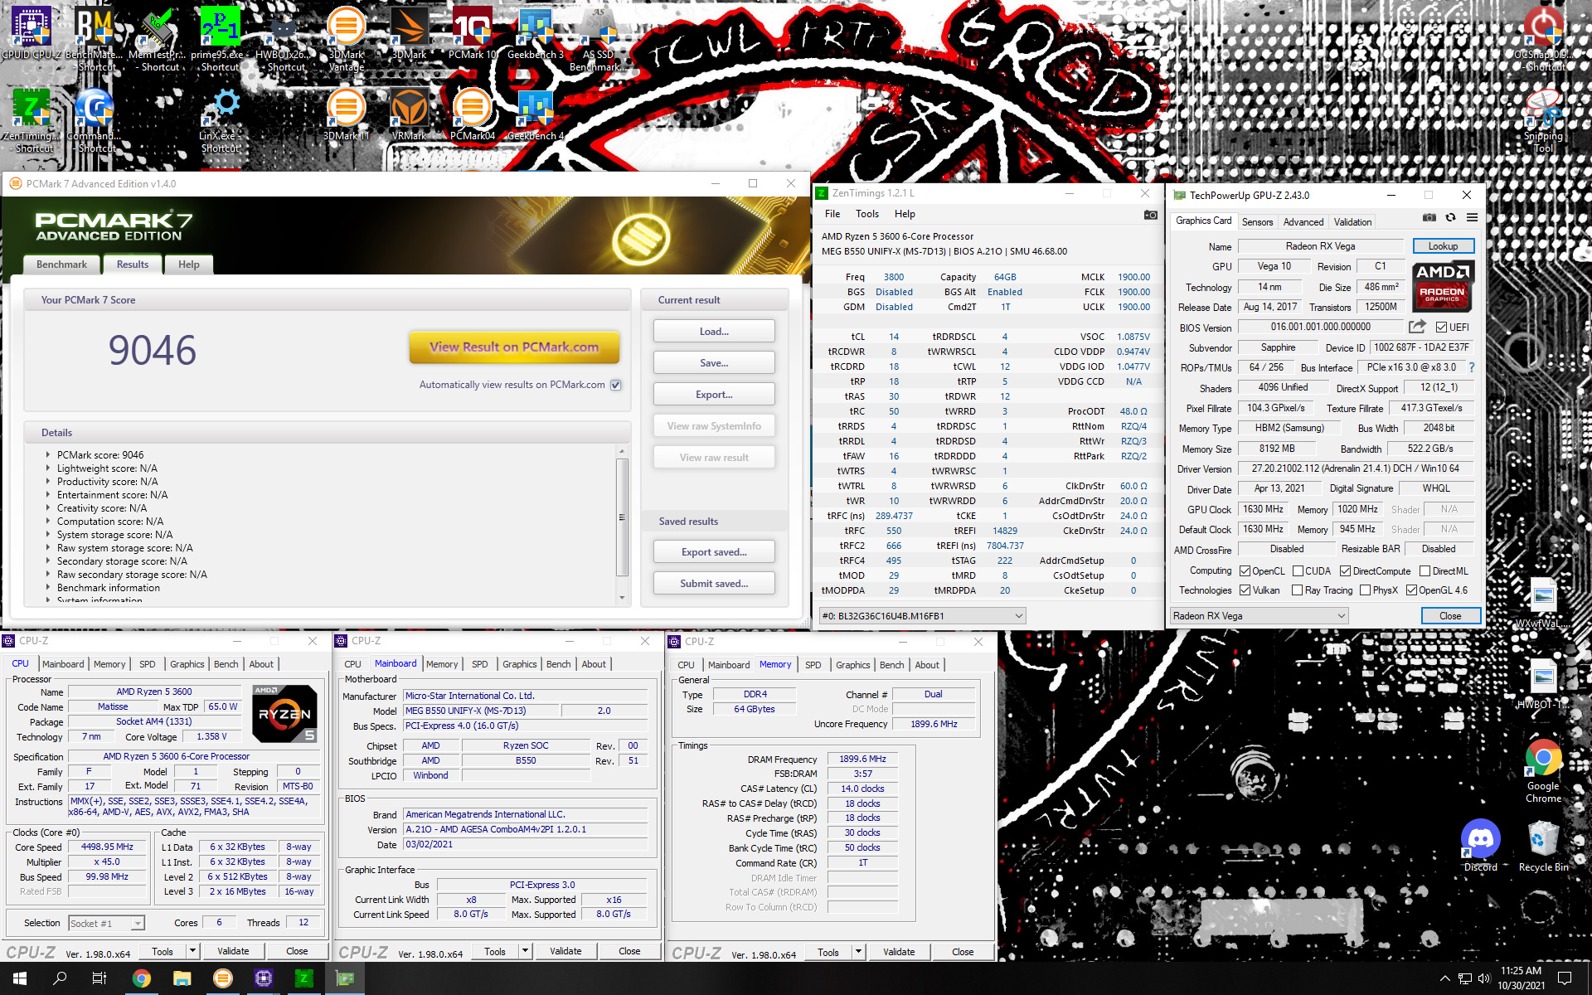
Task: Toggle the PhysX checkbox
Action: pos(1365,590)
